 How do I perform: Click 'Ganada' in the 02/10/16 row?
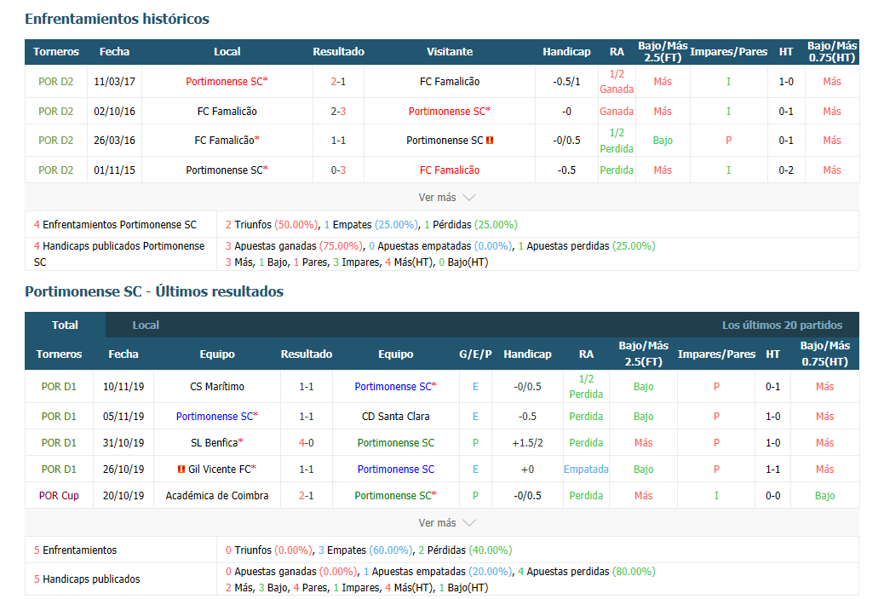(x=617, y=111)
